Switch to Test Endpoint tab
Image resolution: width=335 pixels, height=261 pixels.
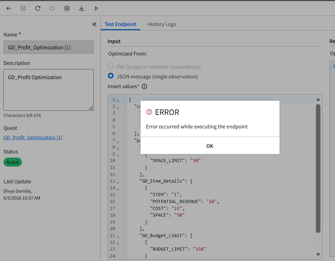click(x=120, y=24)
